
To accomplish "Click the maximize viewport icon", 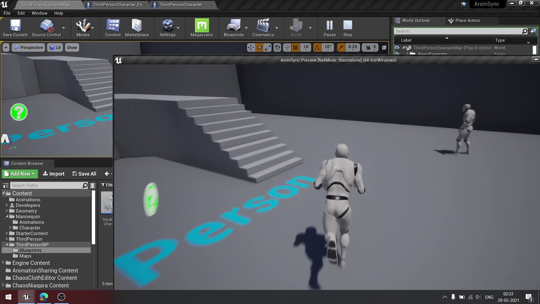I will tap(384, 47).
